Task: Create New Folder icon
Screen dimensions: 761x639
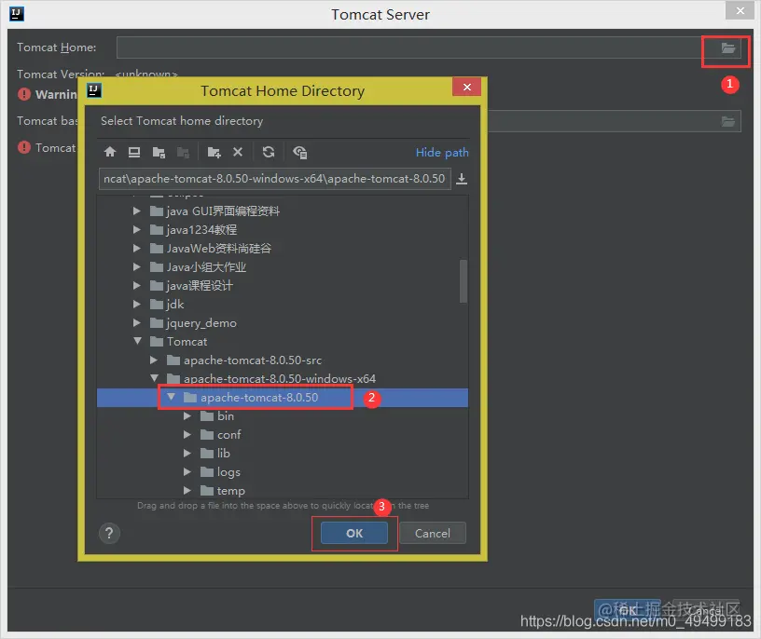Action: (x=214, y=152)
